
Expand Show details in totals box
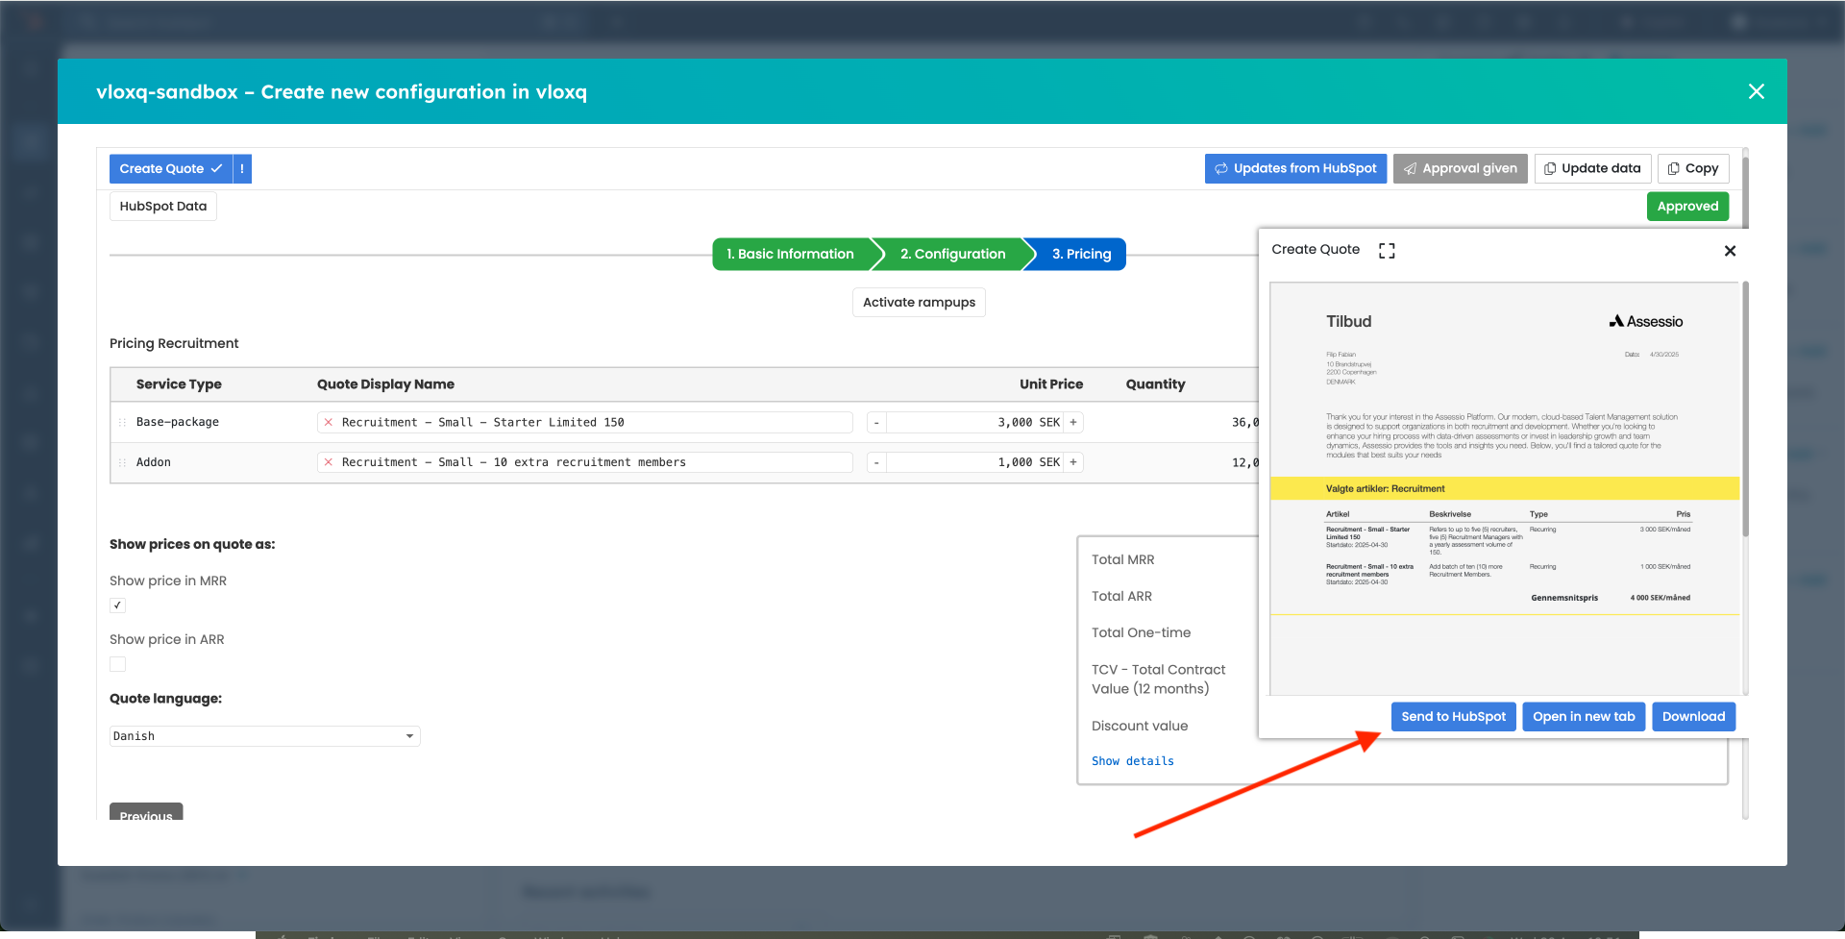click(1132, 761)
